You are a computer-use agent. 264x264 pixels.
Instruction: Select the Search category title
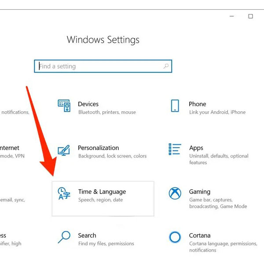click(x=87, y=235)
